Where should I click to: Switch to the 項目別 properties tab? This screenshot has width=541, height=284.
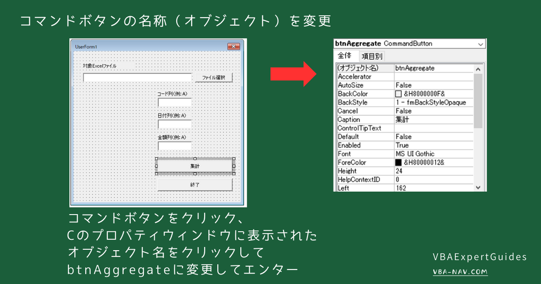[371, 56]
